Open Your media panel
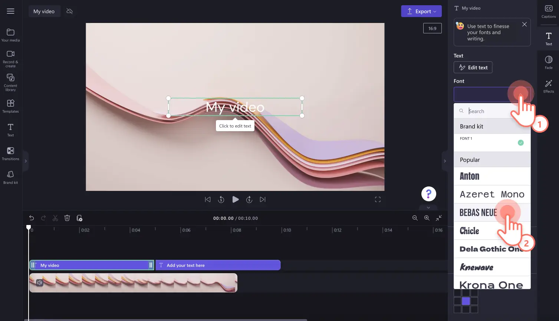The image size is (559, 321). (x=10, y=35)
